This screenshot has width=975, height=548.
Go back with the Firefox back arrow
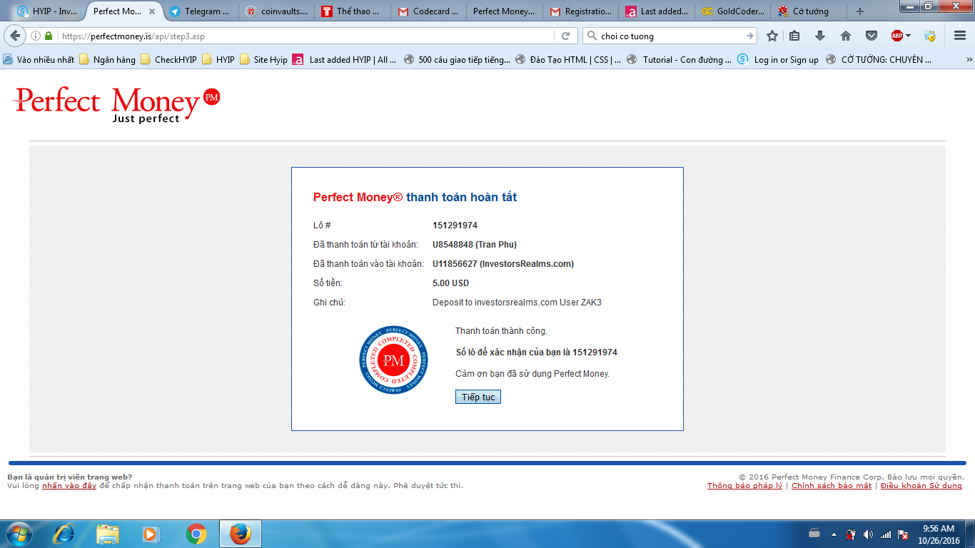(15, 36)
